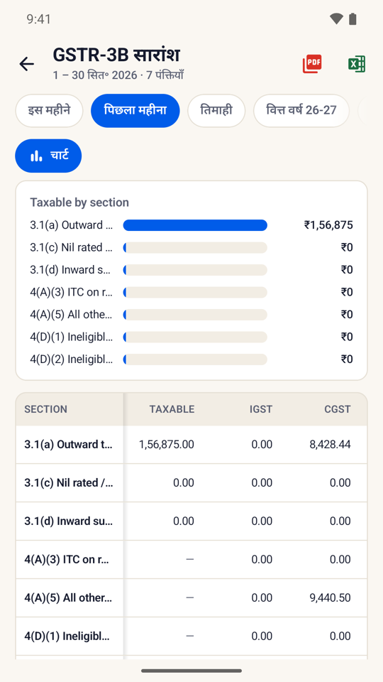The height and width of the screenshot is (682, 383).
Task: Open the 3.1(a) Outward table row
Action: tap(191, 445)
